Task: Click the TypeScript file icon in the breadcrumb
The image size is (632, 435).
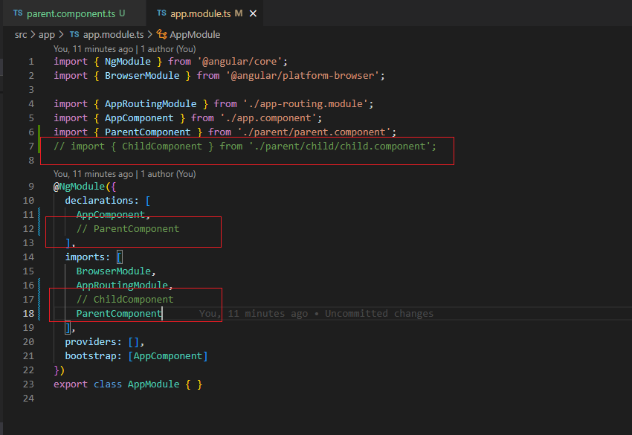Action: coord(74,34)
